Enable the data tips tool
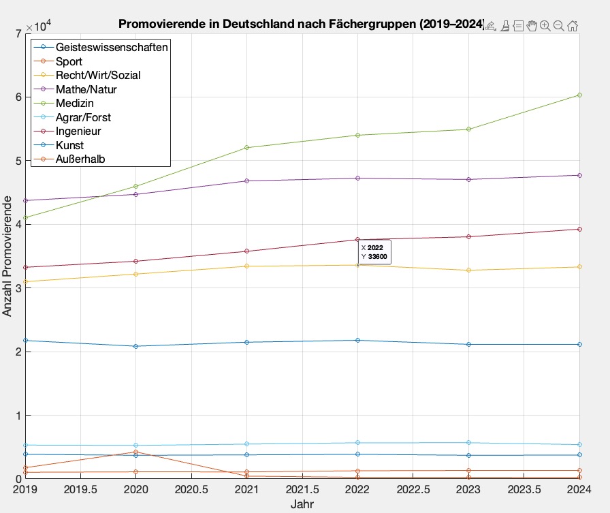610x513 pixels. (x=518, y=26)
